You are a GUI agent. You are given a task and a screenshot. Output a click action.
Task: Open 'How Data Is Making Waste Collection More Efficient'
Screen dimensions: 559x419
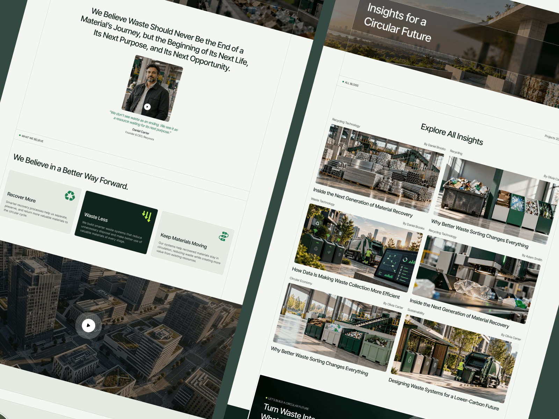(x=346, y=283)
